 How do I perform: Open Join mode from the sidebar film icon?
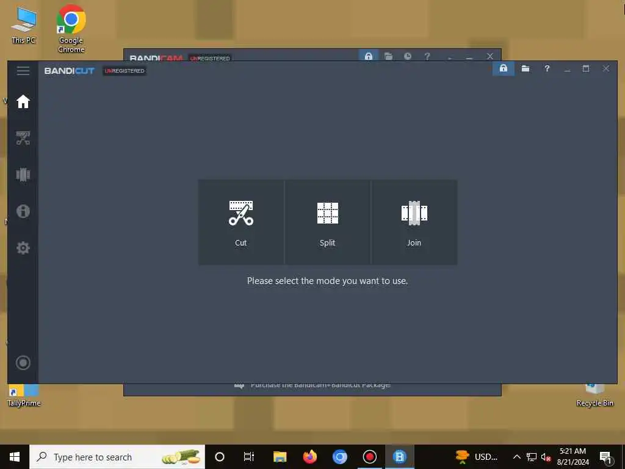23,175
